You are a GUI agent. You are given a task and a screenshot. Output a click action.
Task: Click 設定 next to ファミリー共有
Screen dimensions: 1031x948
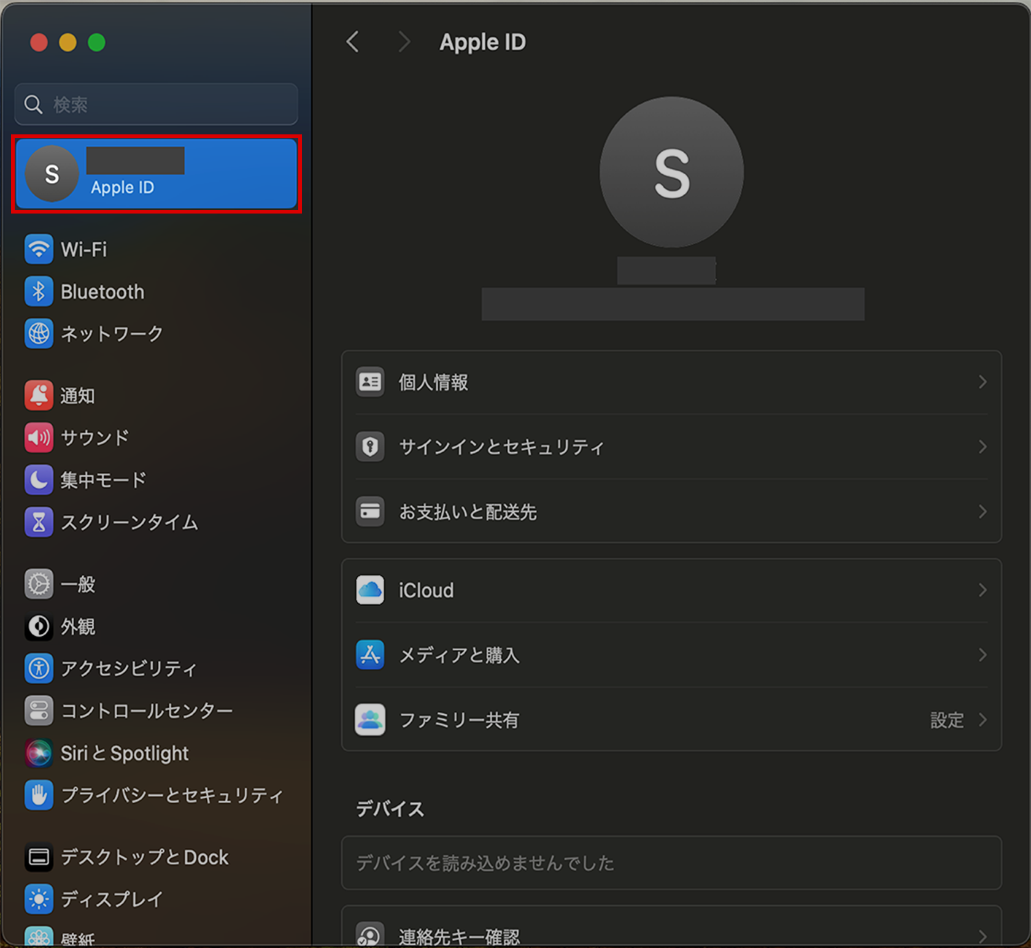947,720
